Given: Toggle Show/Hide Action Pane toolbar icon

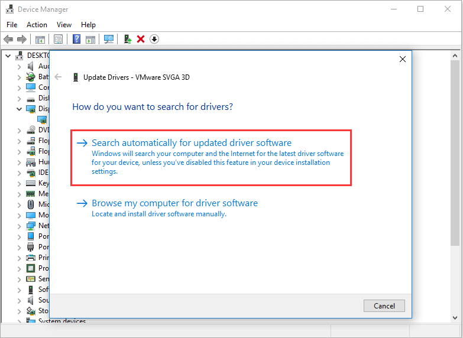Looking at the screenshot, I should 90,39.
